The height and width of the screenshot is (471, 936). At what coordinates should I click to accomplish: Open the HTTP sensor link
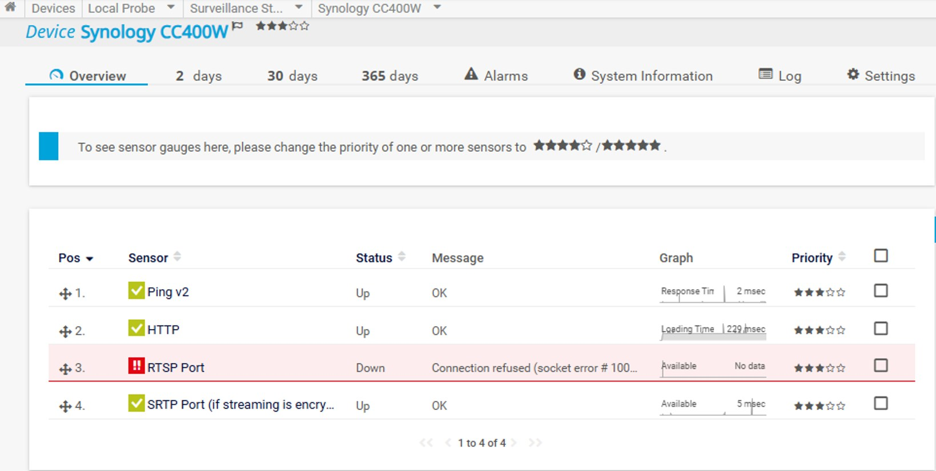coord(163,330)
